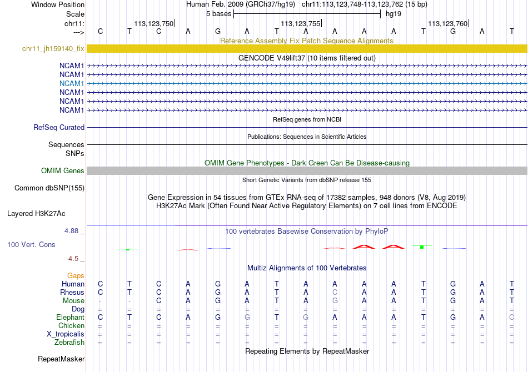The height and width of the screenshot is (372, 528).
Task: Click the SNPs track label
Action: (x=75, y=153)
